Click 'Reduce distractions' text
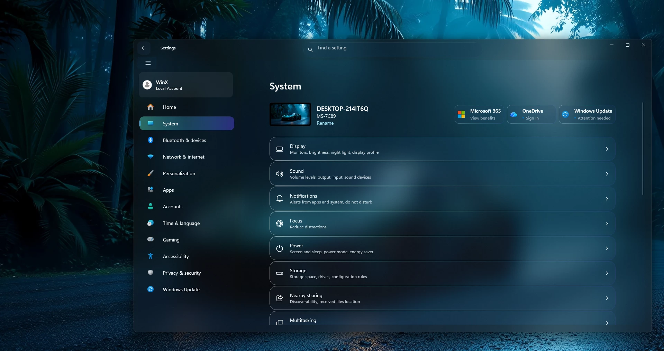 pyautogui.click(x=308, y=227)
